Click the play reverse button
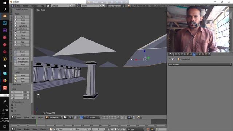This screenshot has height=131, width=233. coord(115,129)
